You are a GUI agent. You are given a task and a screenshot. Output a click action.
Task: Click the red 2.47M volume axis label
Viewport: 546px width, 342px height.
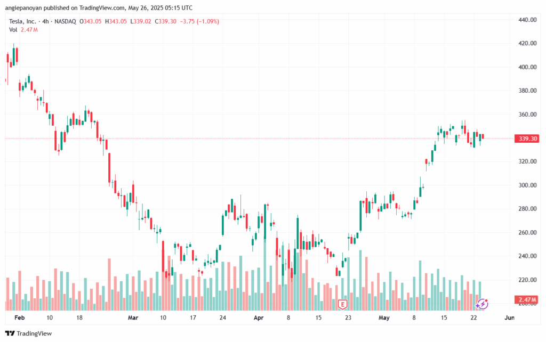click(x=527, y=299)
